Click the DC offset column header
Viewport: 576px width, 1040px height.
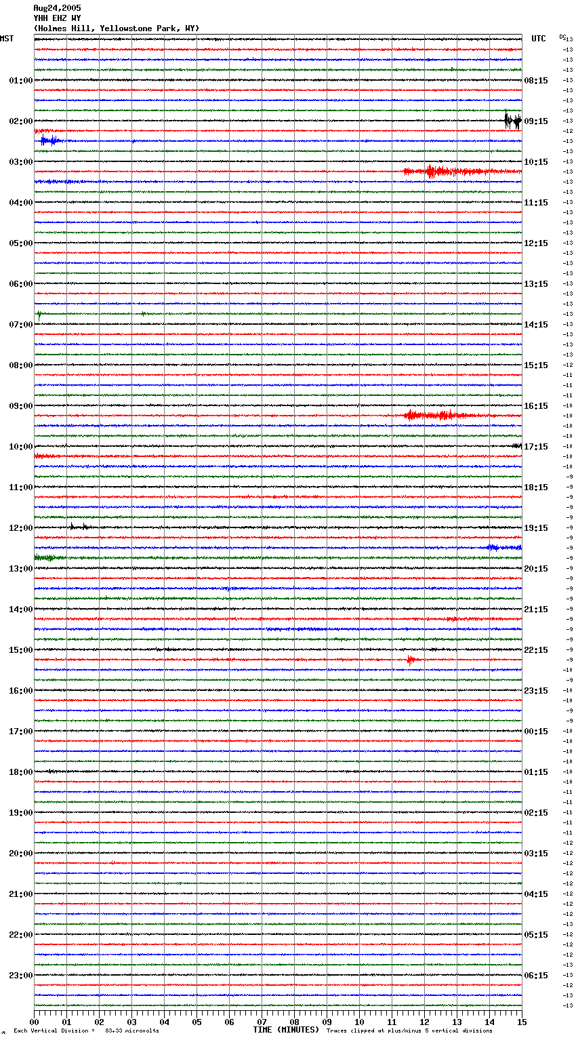click(563, 37)
